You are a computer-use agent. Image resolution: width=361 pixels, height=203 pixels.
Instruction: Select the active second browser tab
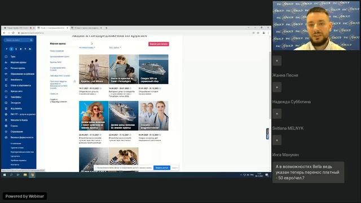tap(52, 28)
